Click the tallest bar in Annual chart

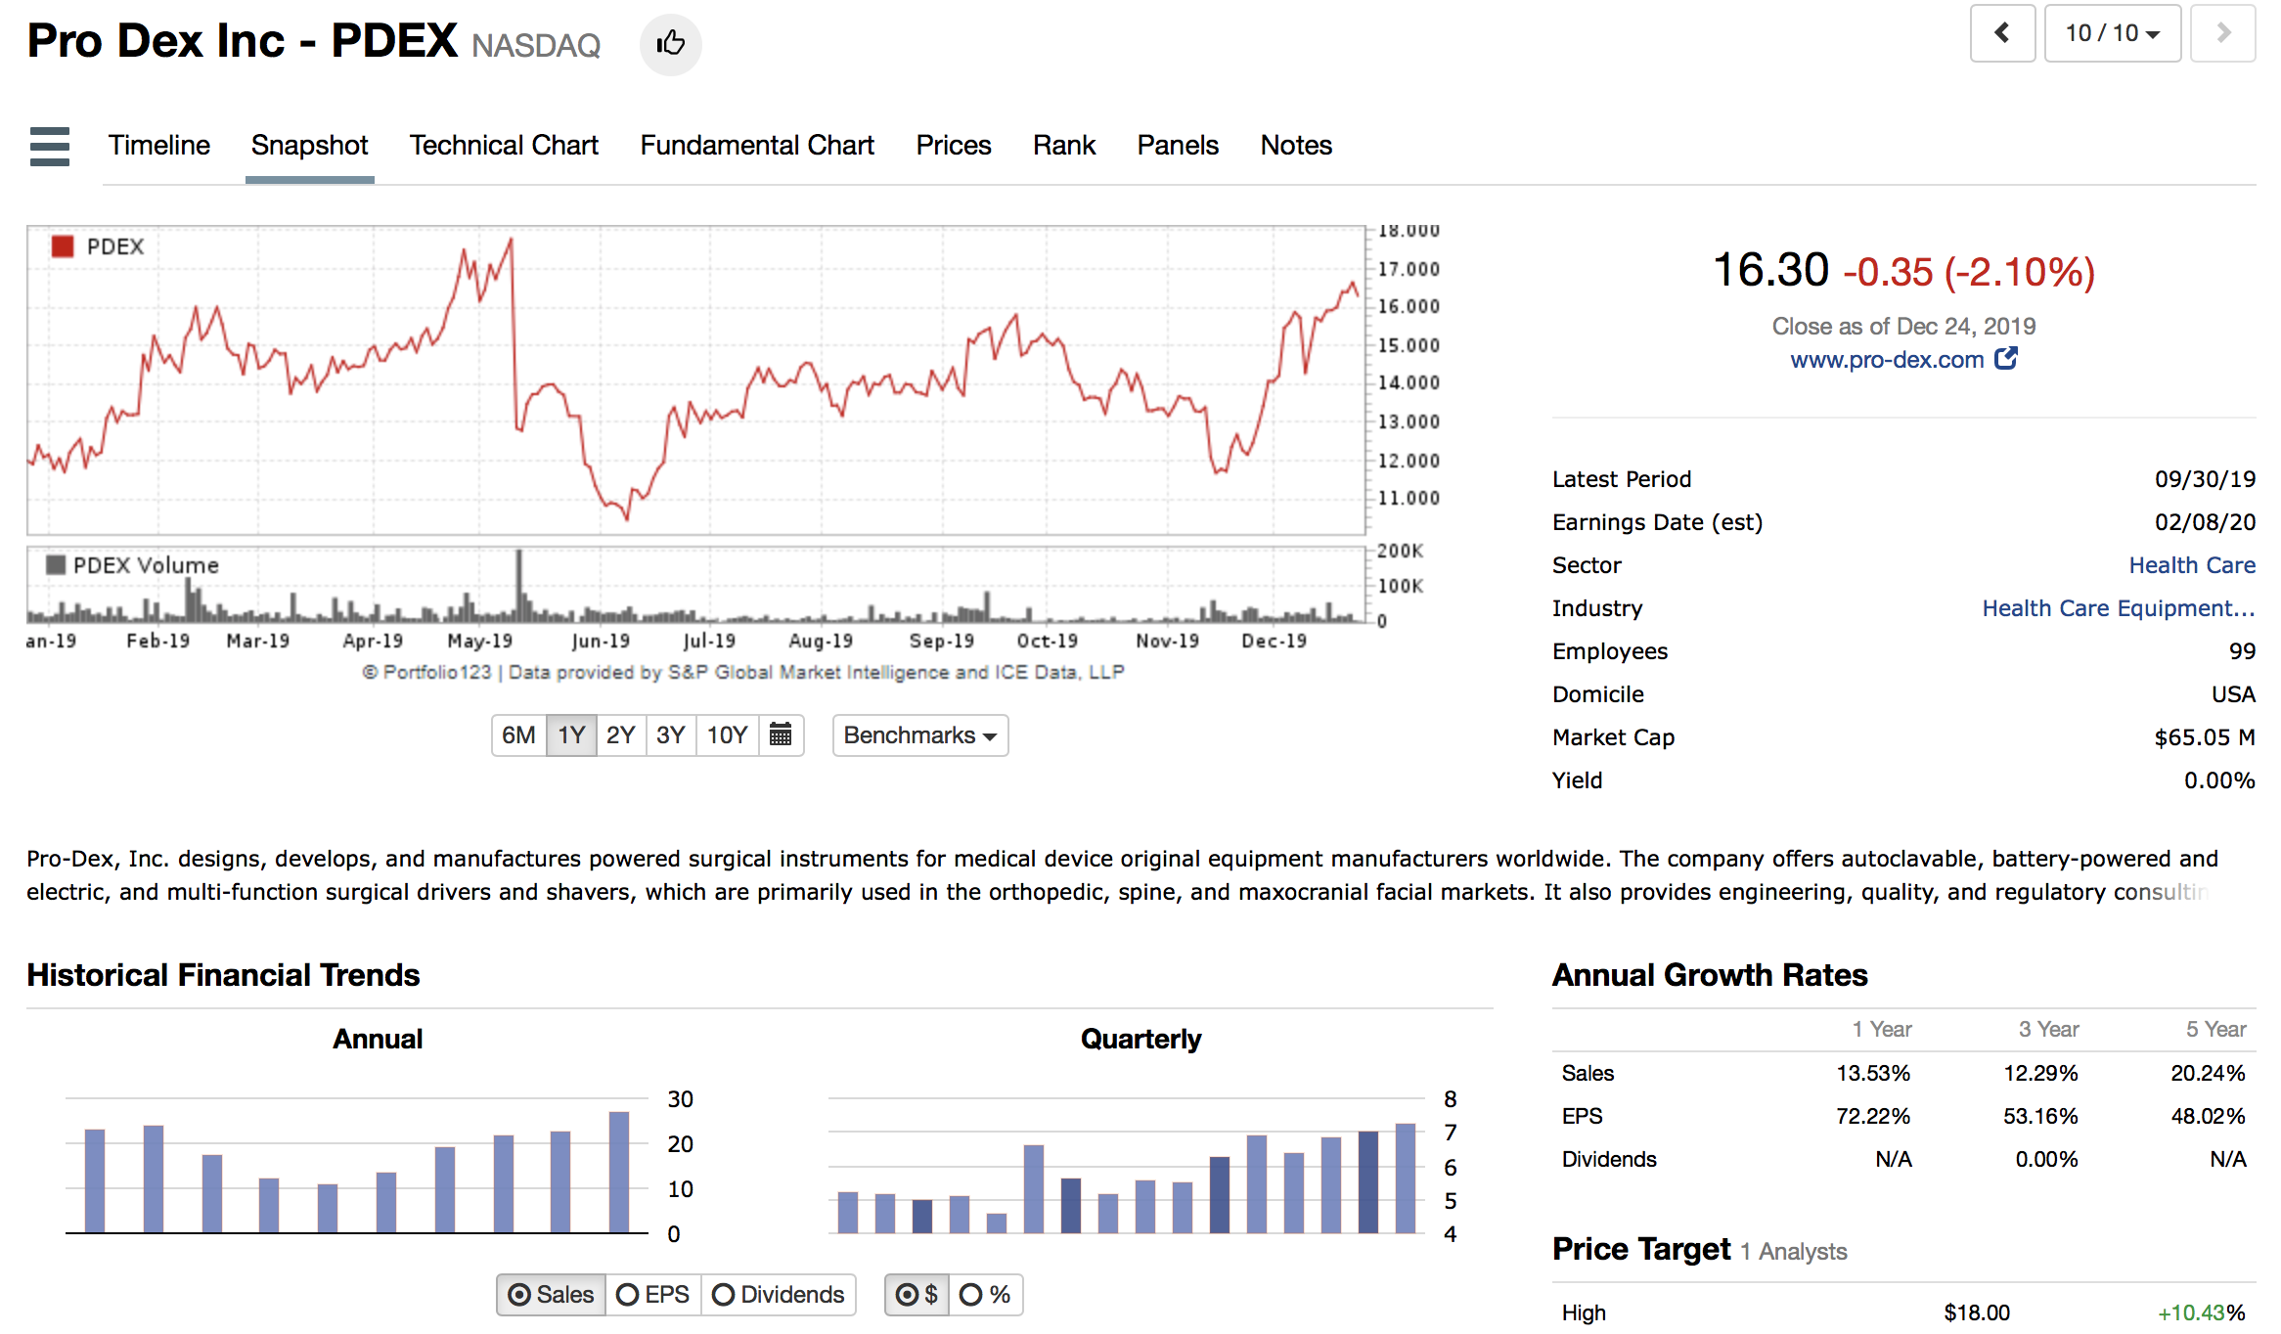click(x=618, y=1171)
